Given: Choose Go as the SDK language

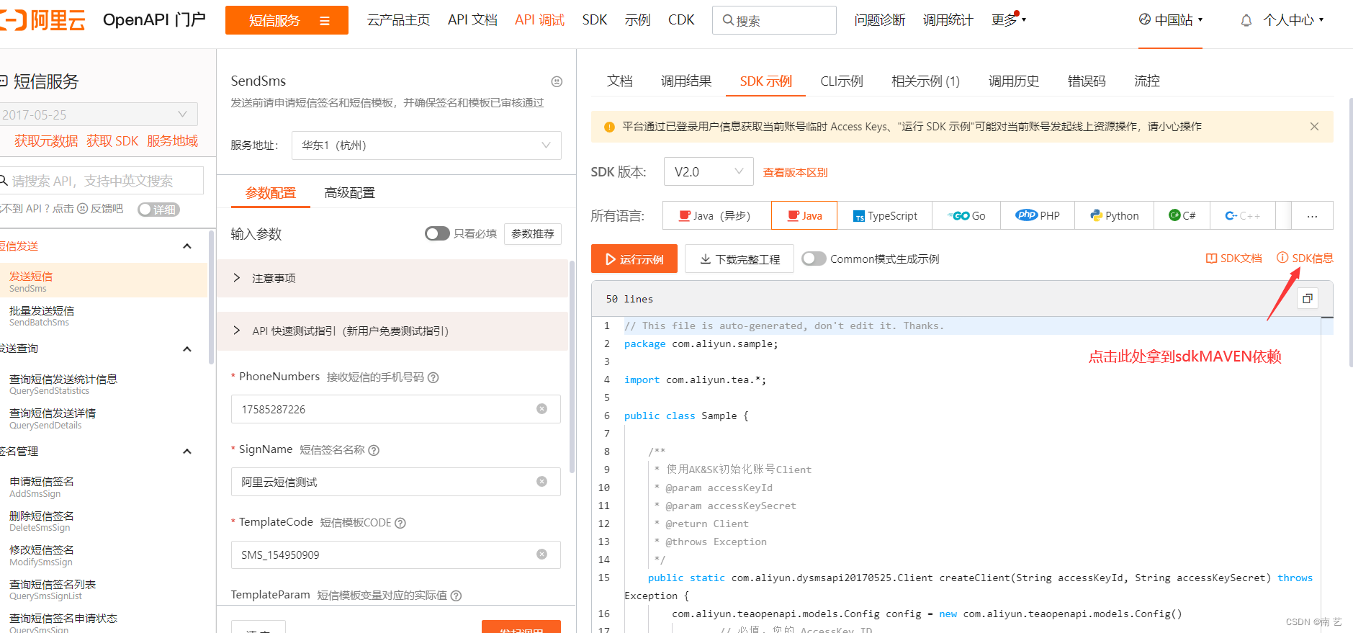Looking at the screenshot, I should pyautogui.click(x=966, y=215).
